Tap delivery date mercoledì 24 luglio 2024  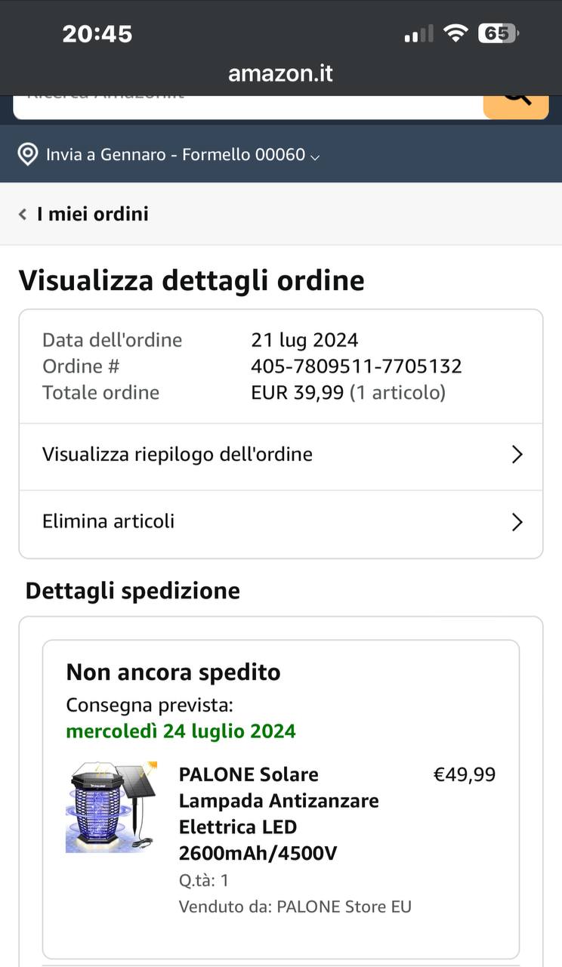181,731
